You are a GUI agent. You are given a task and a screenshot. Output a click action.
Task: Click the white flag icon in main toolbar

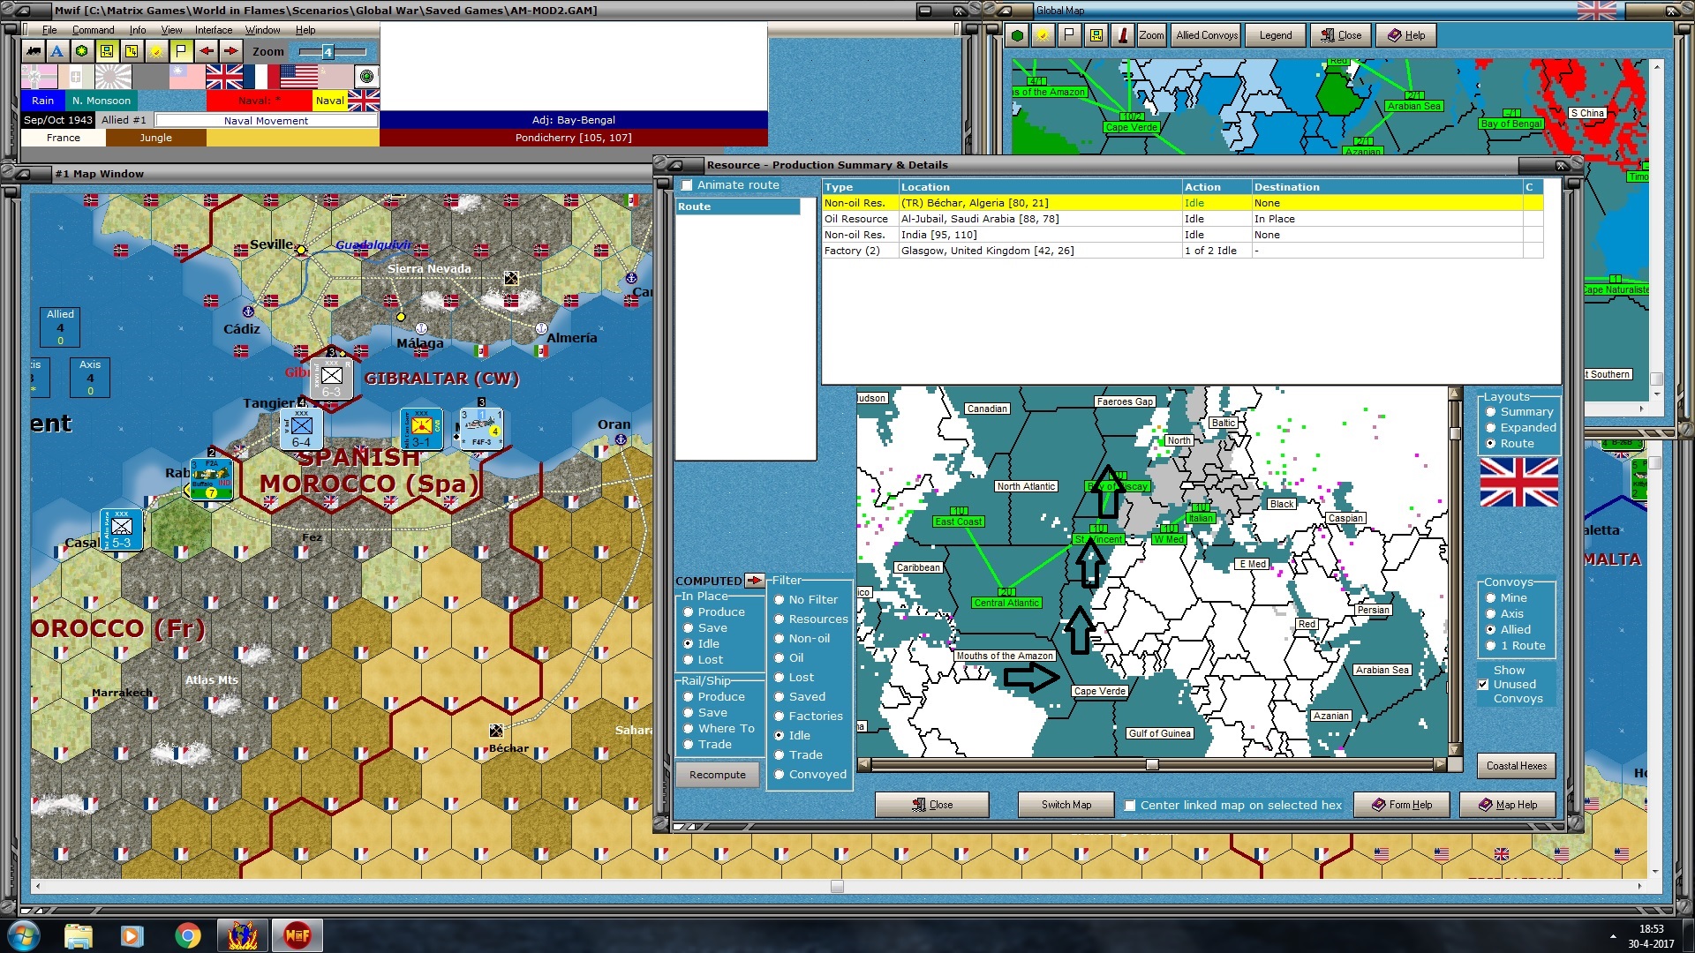point(180,51)
